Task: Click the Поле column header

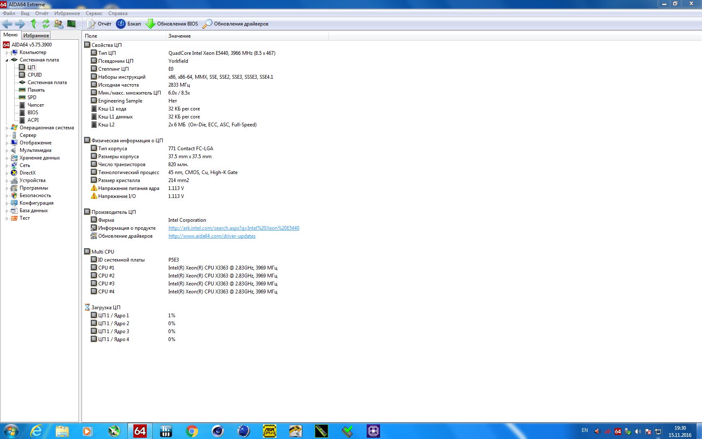Action: click(x=124, y=36)
